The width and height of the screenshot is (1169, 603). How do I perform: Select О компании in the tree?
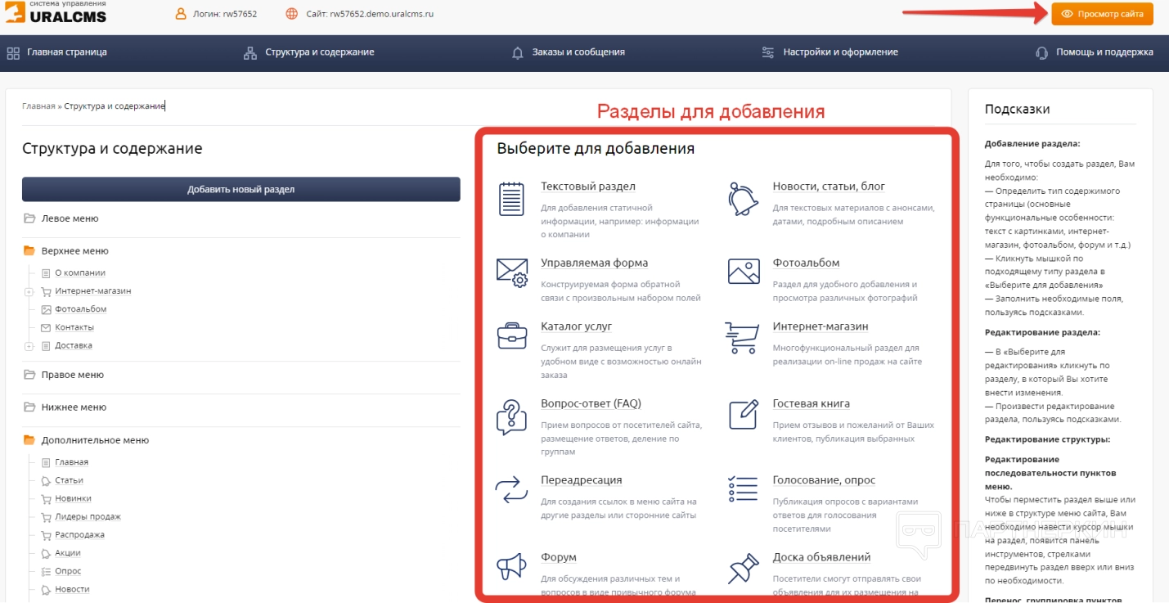(80, 273)
